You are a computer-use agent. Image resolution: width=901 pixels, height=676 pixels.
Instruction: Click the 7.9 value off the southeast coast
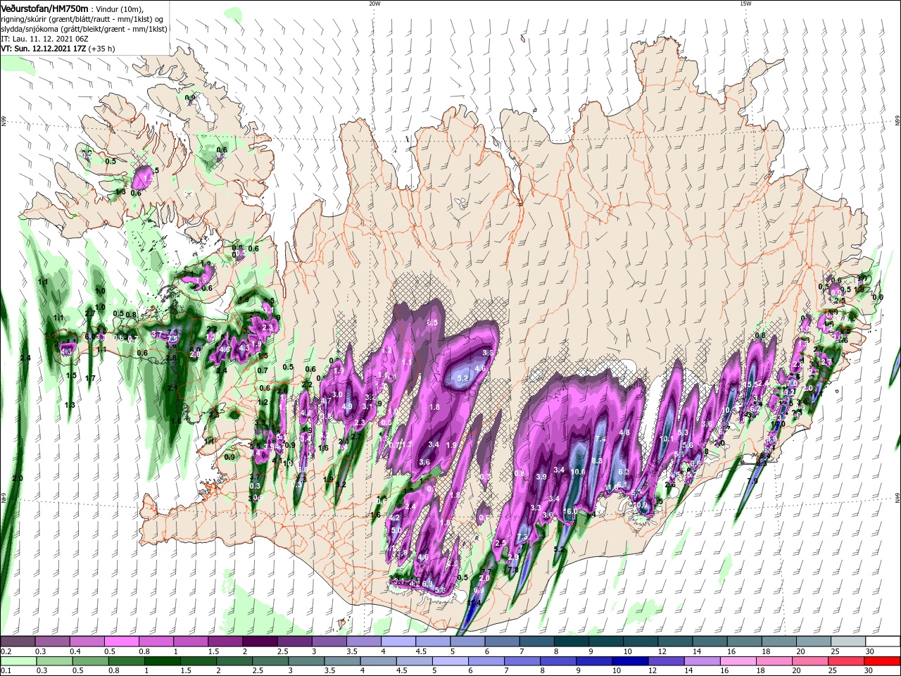pyautogui.click(x=752, y=482)
